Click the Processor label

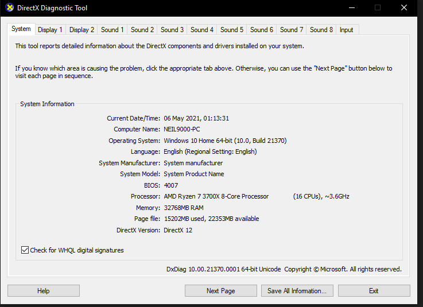tap(145, 196)
